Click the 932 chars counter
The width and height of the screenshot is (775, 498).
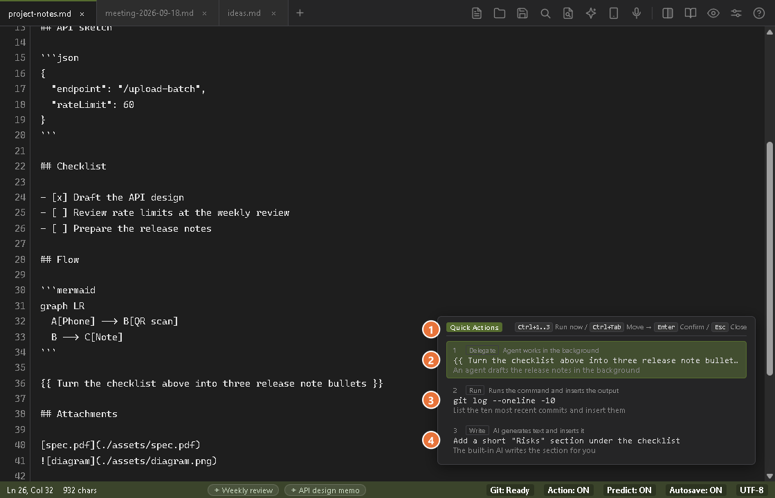coord(80,490)
